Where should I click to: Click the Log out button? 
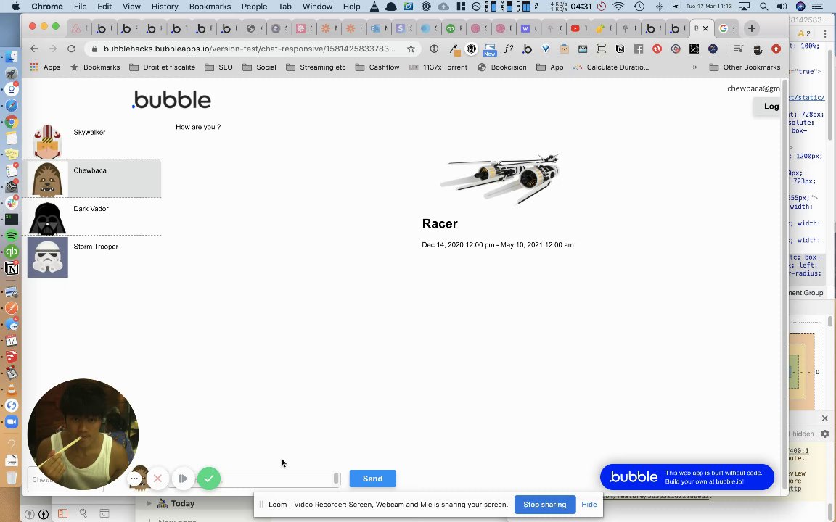coord(766,106)
